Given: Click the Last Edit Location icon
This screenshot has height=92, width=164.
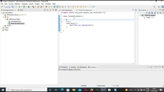Looking at the screenshot, I should [x=78, y=7].
